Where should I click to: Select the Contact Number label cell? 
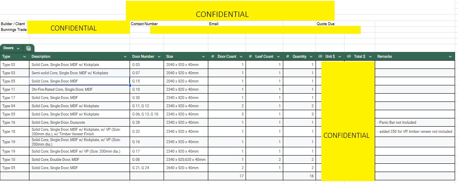point(147,24)
